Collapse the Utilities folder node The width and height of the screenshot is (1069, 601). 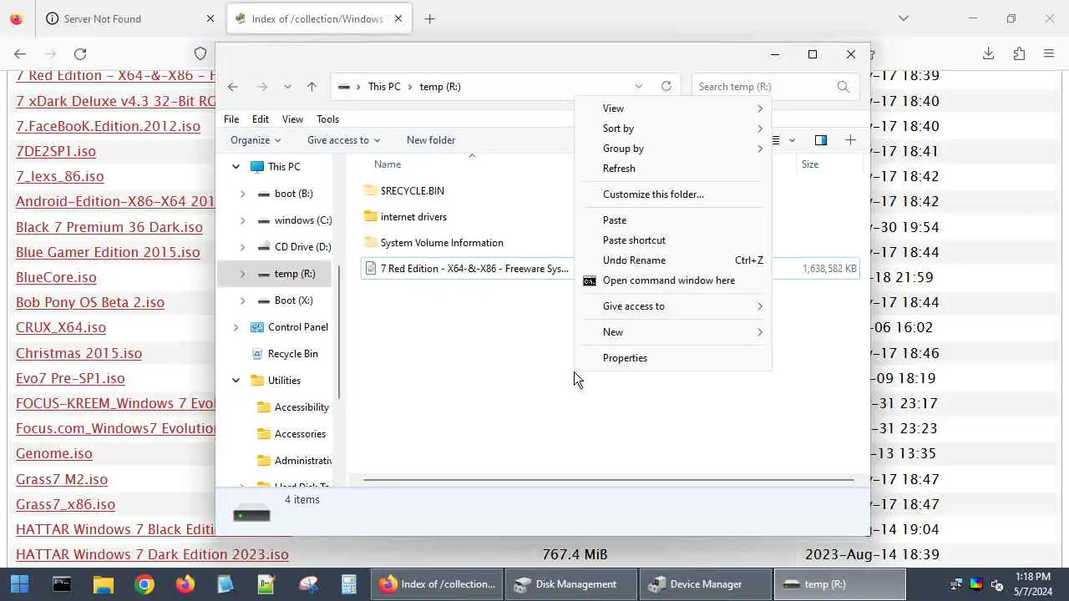click(x=236, y=381)
